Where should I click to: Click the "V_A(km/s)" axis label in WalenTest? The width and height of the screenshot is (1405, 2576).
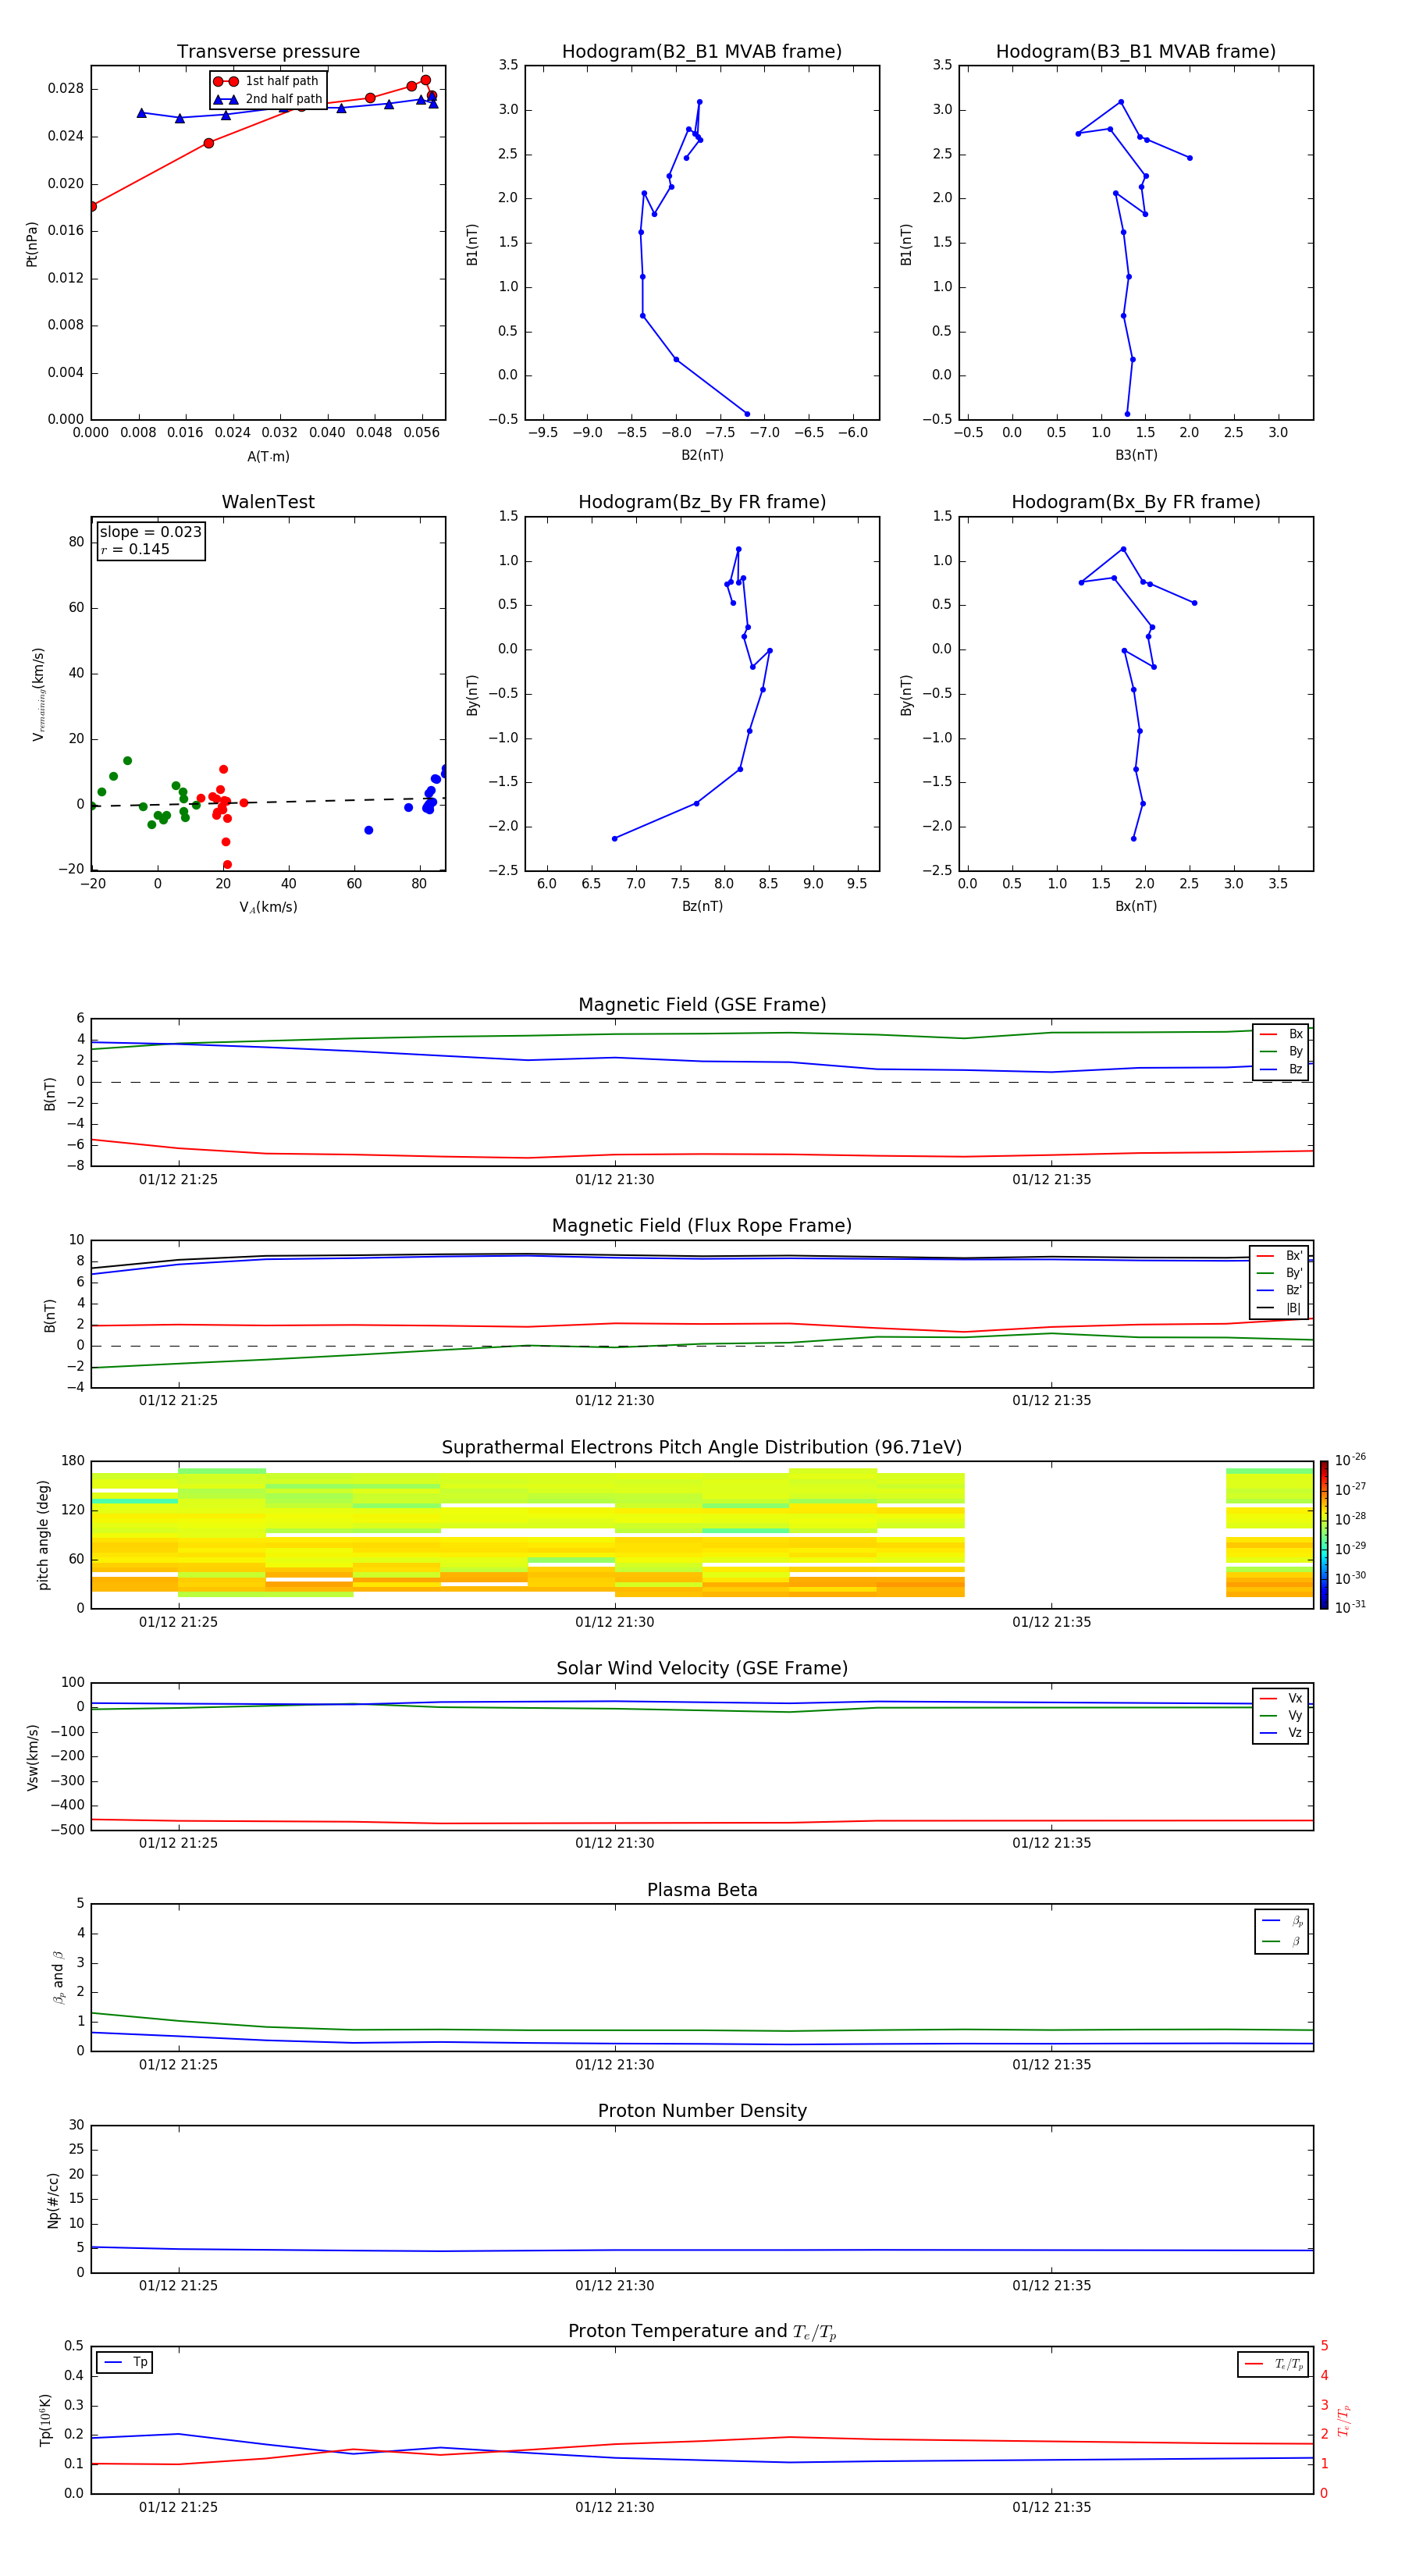268,908
